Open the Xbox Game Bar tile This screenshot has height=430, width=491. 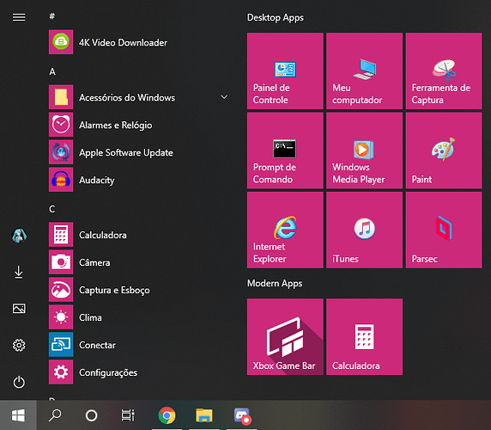[285, 336]
